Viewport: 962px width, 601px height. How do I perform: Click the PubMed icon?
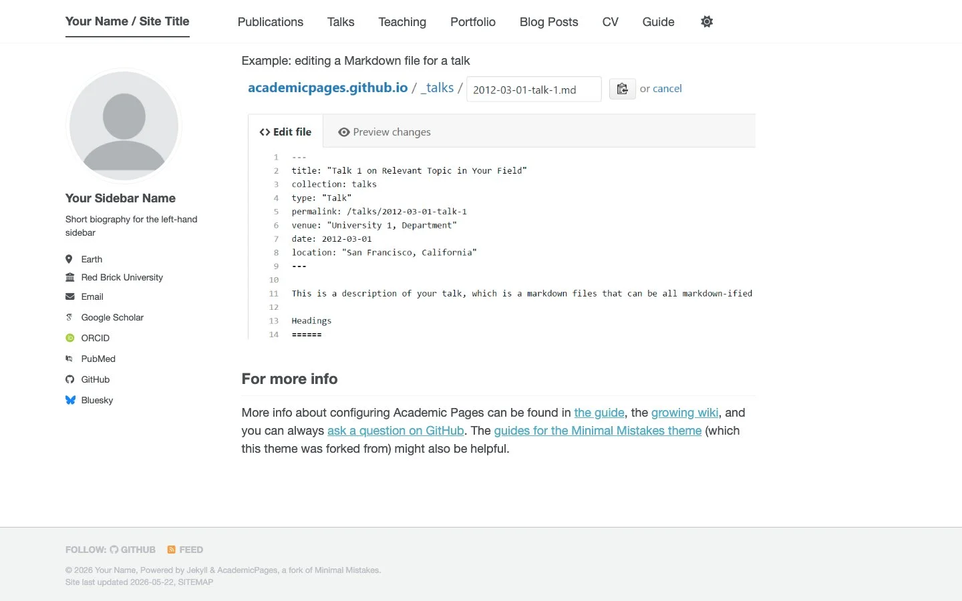69,359
